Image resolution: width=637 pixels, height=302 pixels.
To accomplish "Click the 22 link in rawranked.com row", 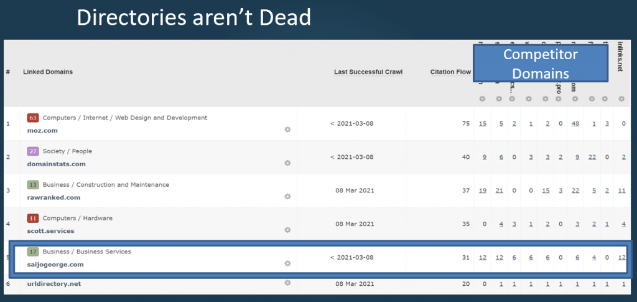I will point(575,190).
